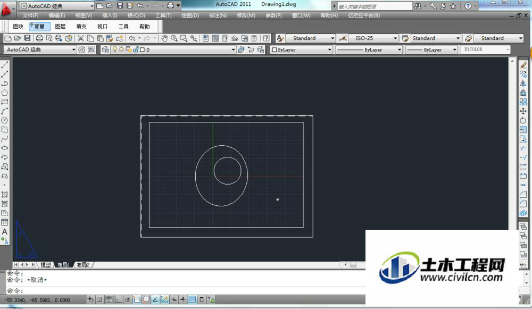Select the Line tool in draw toolbar
Viewport: 532px width, 309px height.
4,65
